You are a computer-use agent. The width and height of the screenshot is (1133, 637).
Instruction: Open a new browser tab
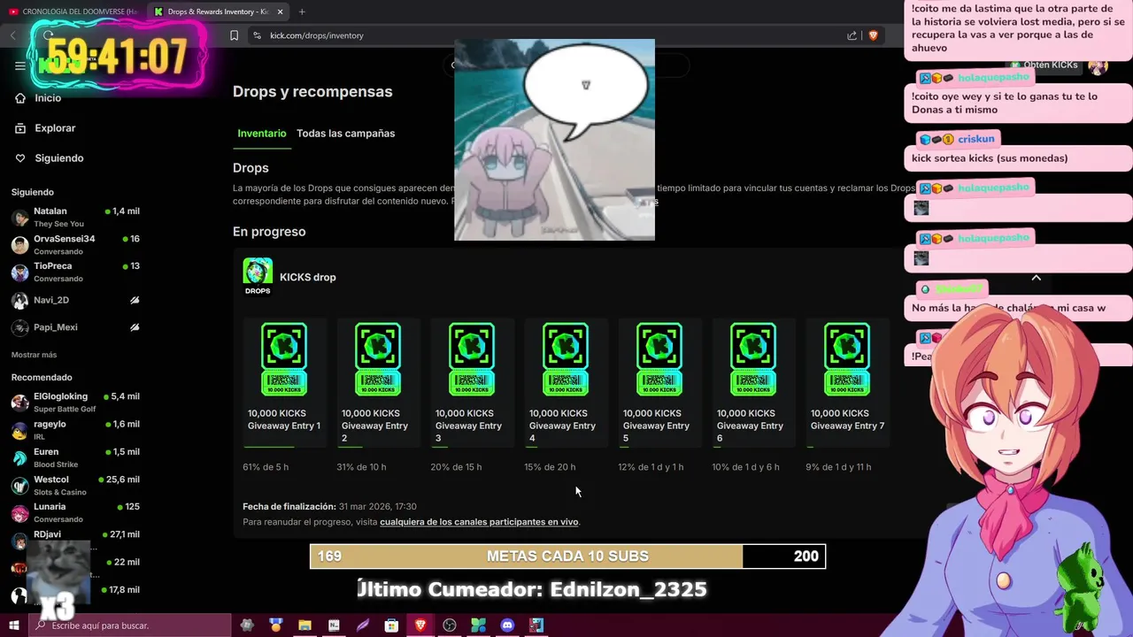point(302,12)
